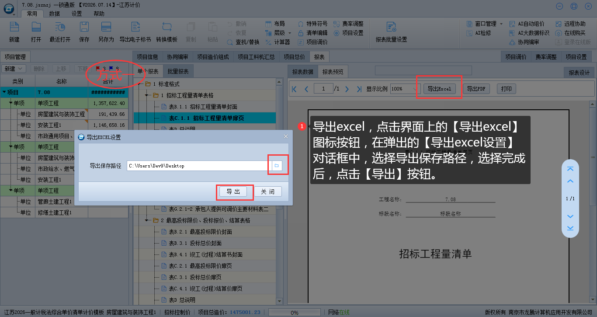Select 表B.3.1 投标总价封面 report
The image size is (597, 317).
195,243
